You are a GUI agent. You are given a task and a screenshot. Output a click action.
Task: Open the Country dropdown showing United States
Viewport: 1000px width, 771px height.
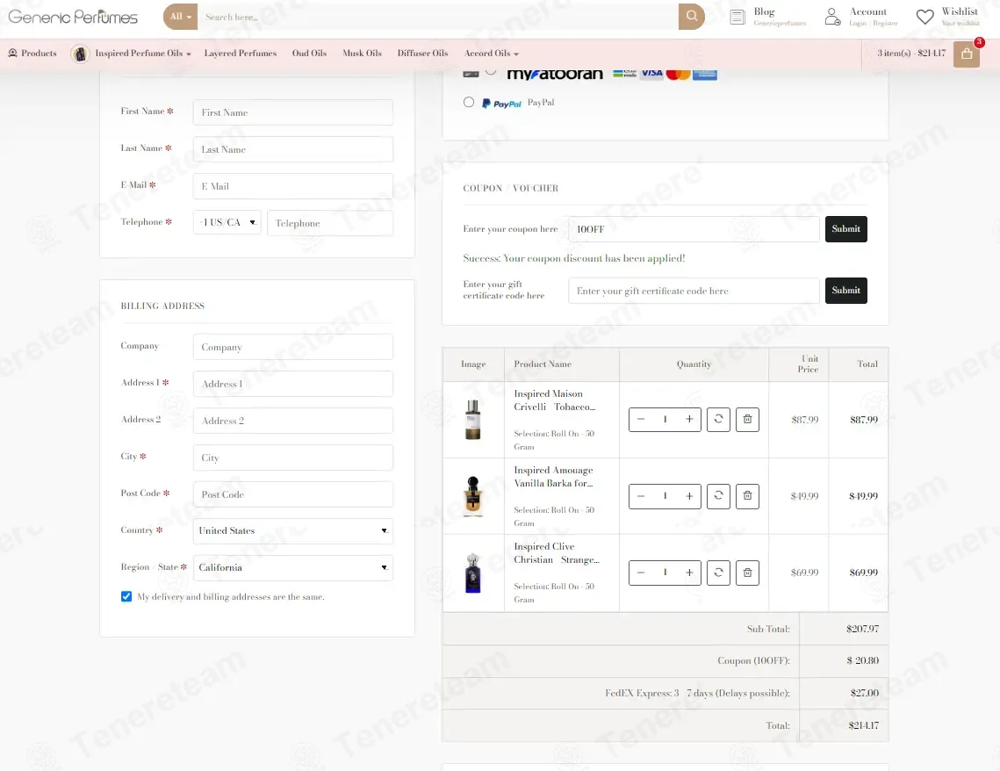click(x=292, y=530)
